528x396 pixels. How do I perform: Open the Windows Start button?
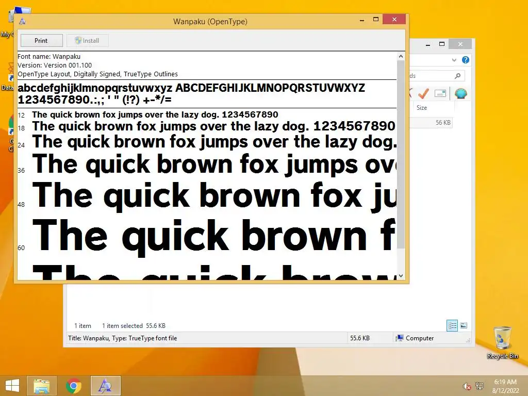pos(12,386)
